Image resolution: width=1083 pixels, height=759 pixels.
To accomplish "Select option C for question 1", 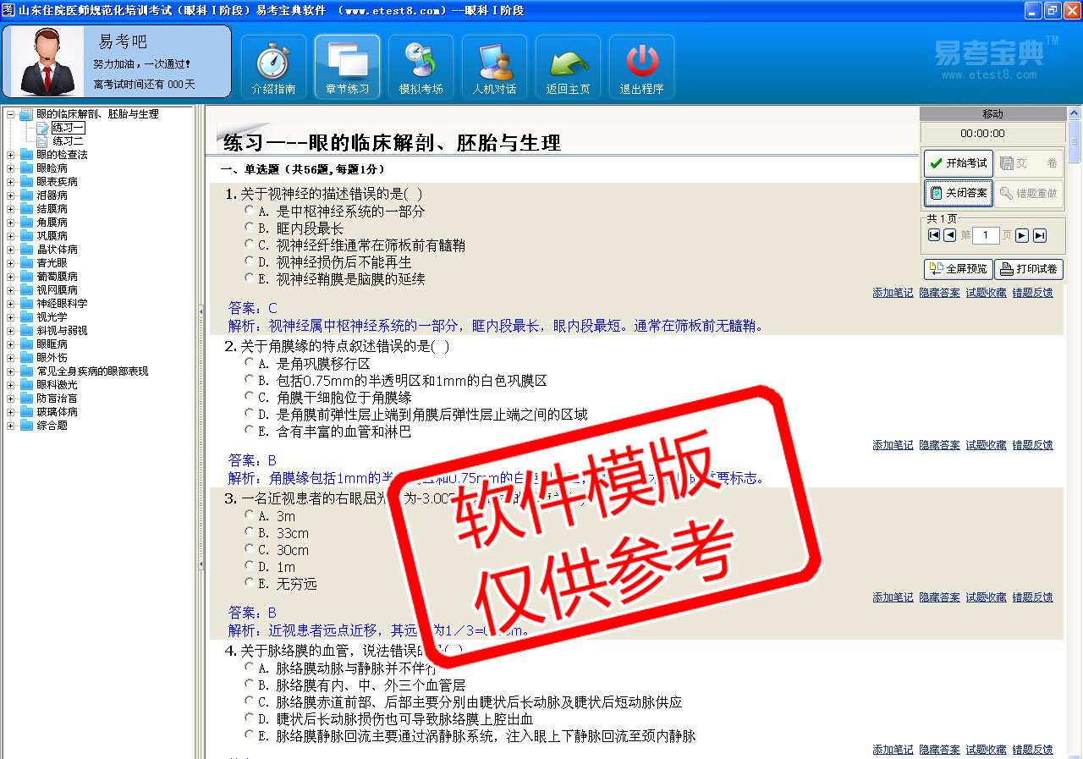I will coord(250,244).
